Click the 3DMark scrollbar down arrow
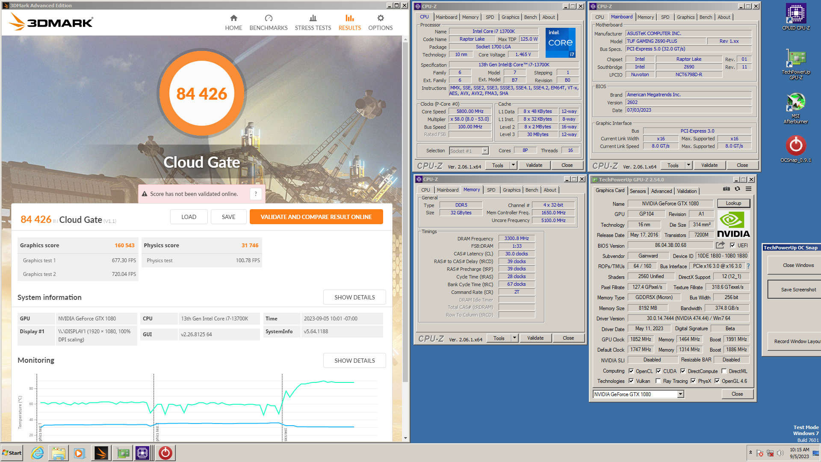The width and height of the screenshot is (821, 462). [405, 438]
